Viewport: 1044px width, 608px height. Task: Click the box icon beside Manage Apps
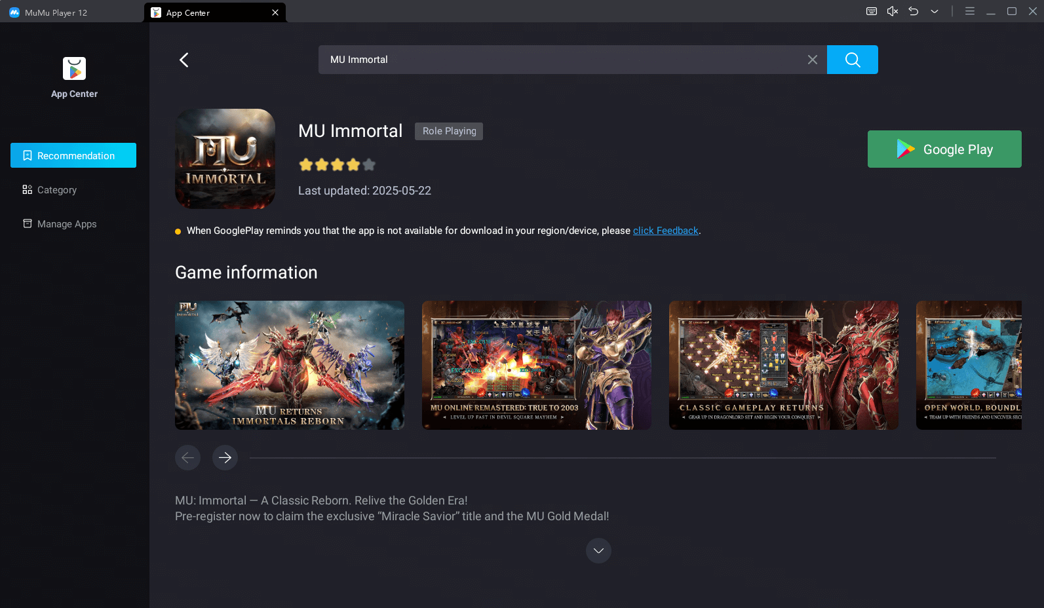coord(27,223)
